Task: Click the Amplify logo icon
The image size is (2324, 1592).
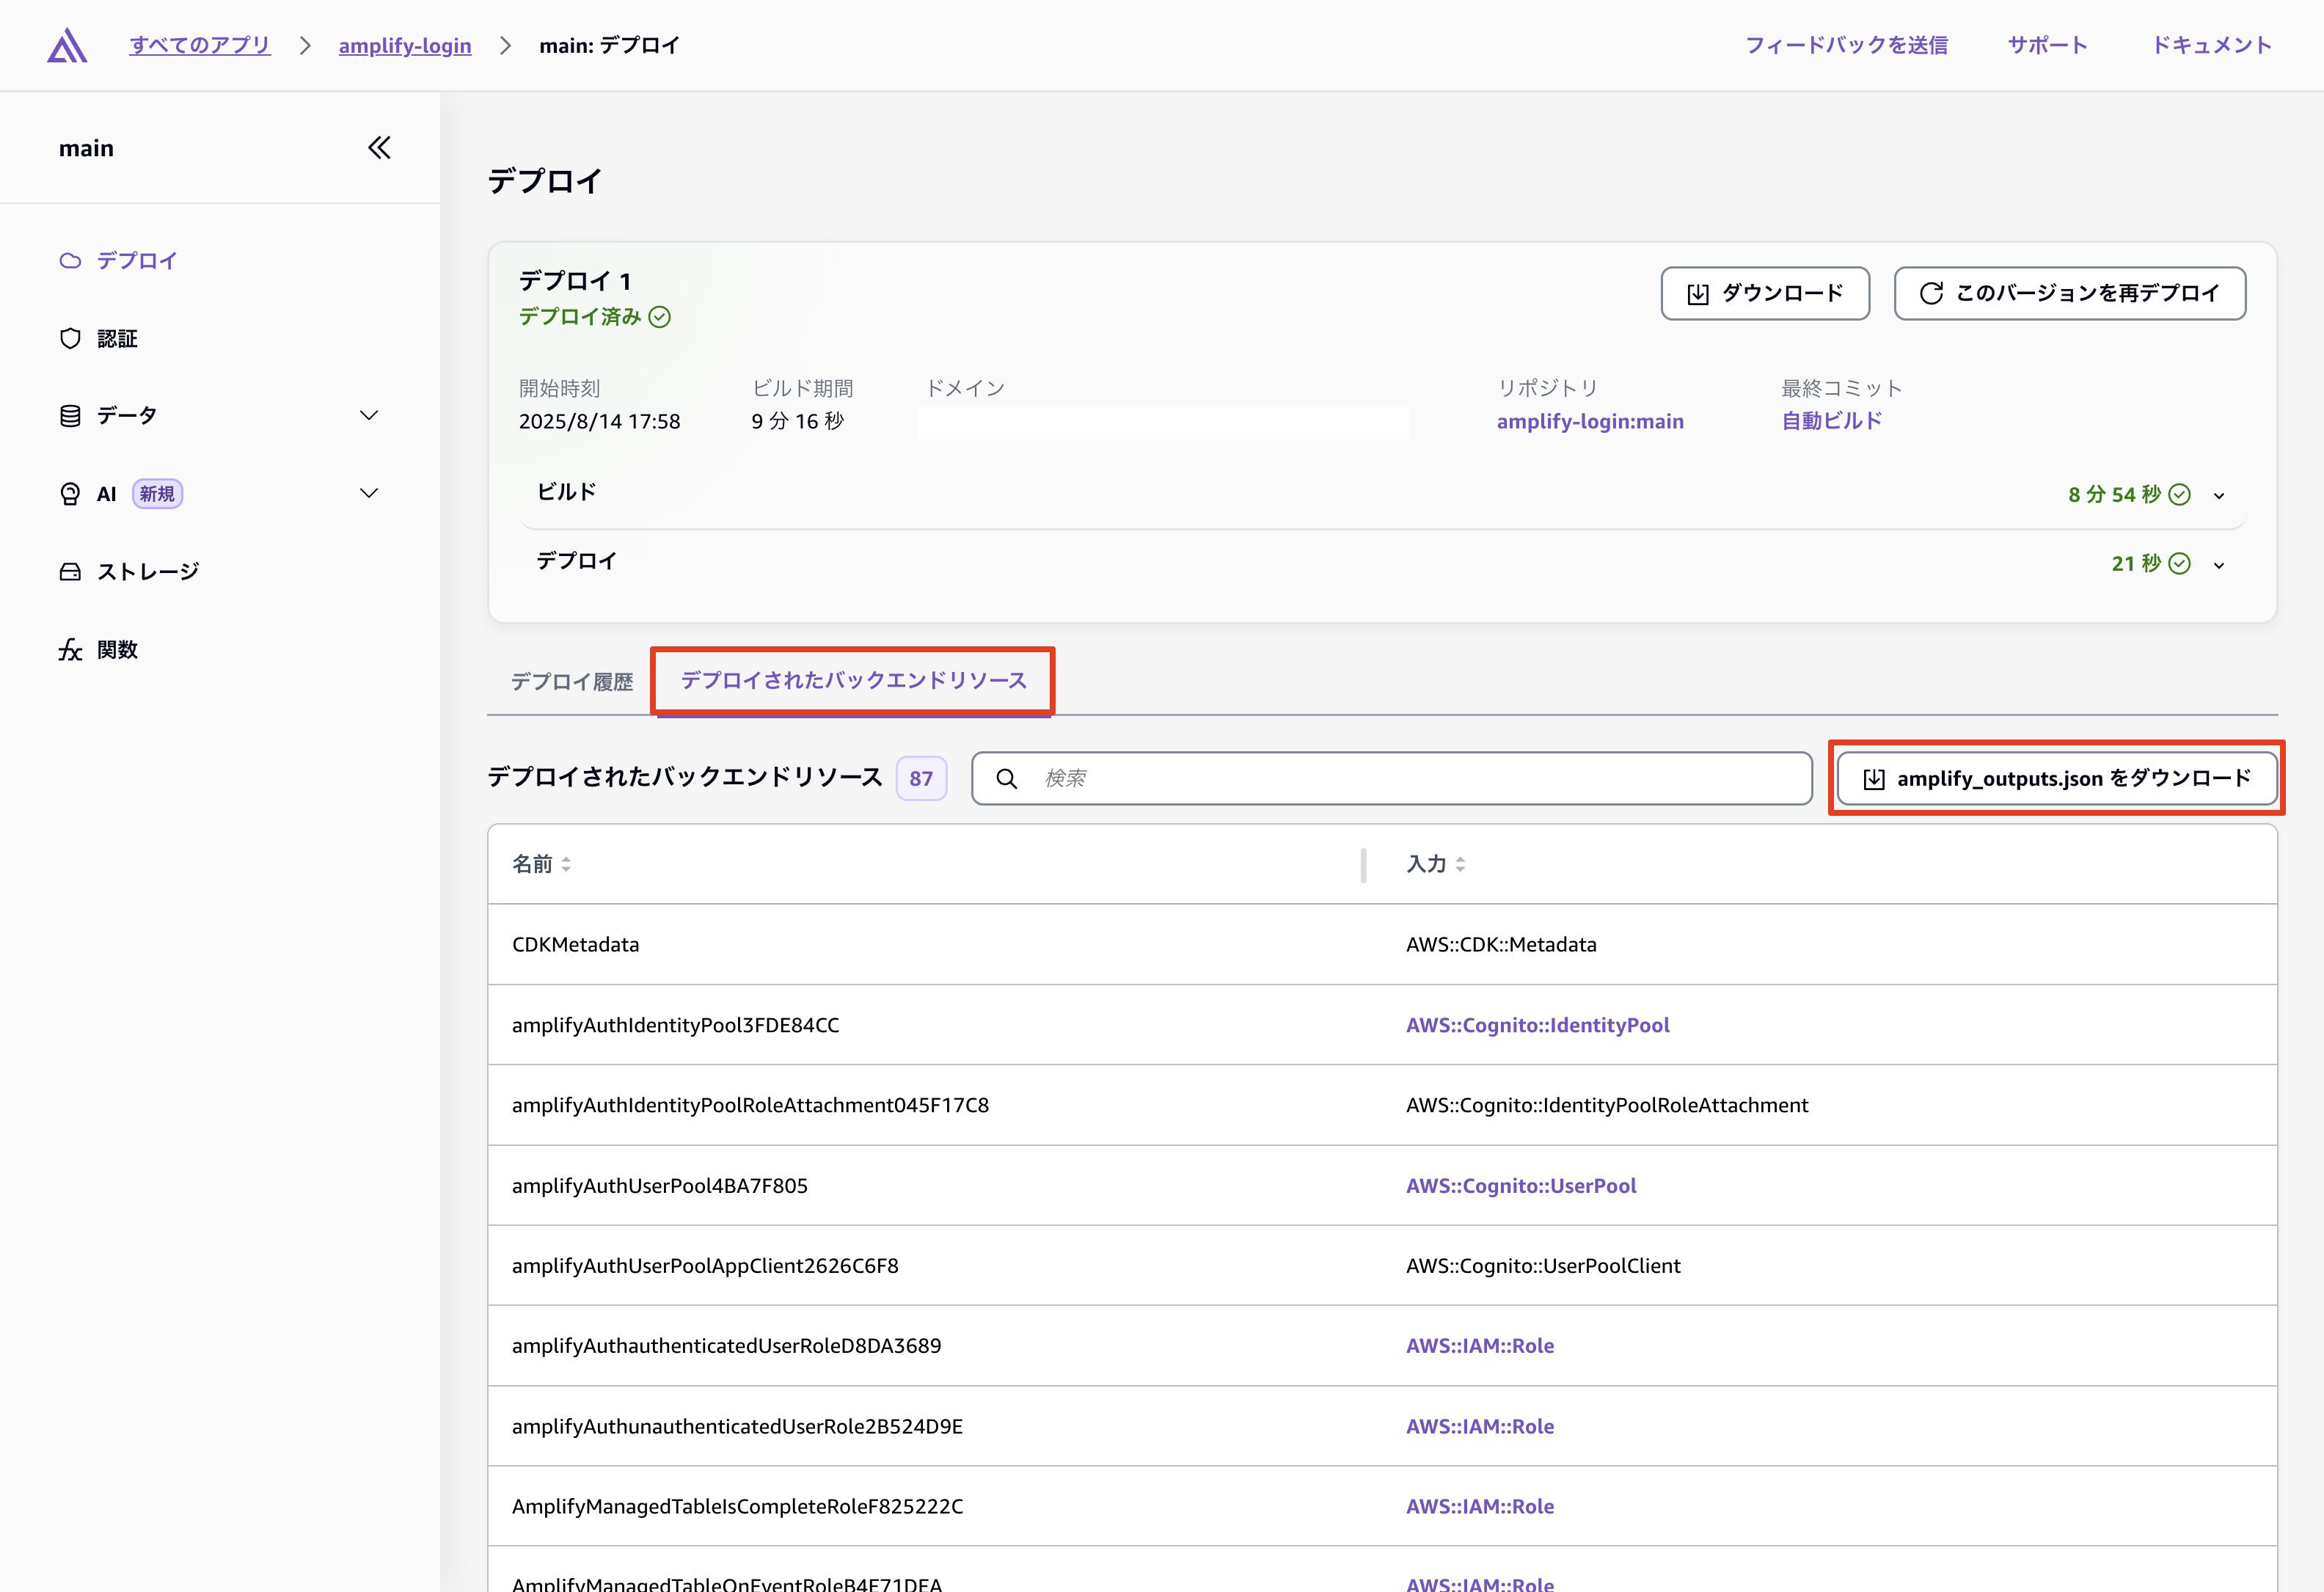Action: pyautogui.click(x=67, y=45)
